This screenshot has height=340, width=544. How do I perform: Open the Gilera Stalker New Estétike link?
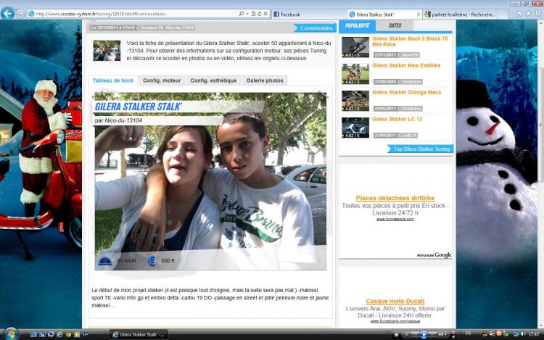point(406,65)
